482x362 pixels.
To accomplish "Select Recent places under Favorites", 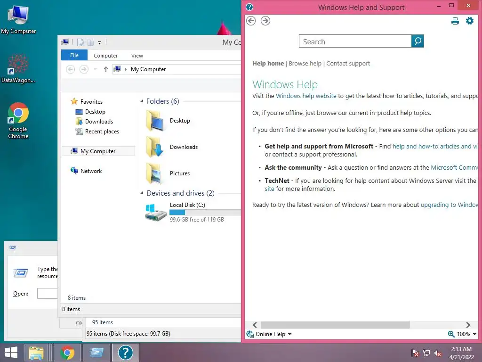I will click(x=102, y=132).
